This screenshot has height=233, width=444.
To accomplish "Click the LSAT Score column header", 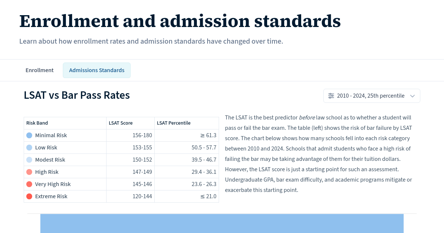I will [x=121, y=123].
